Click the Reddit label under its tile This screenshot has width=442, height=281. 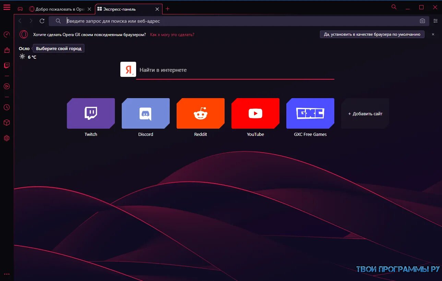click(201, 134)
